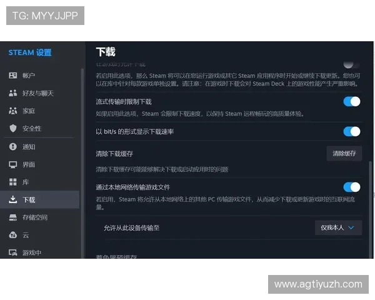
Task: Click the 好友与聊天 friends icon
Action: pyautogui.click(x=13, y=93)
